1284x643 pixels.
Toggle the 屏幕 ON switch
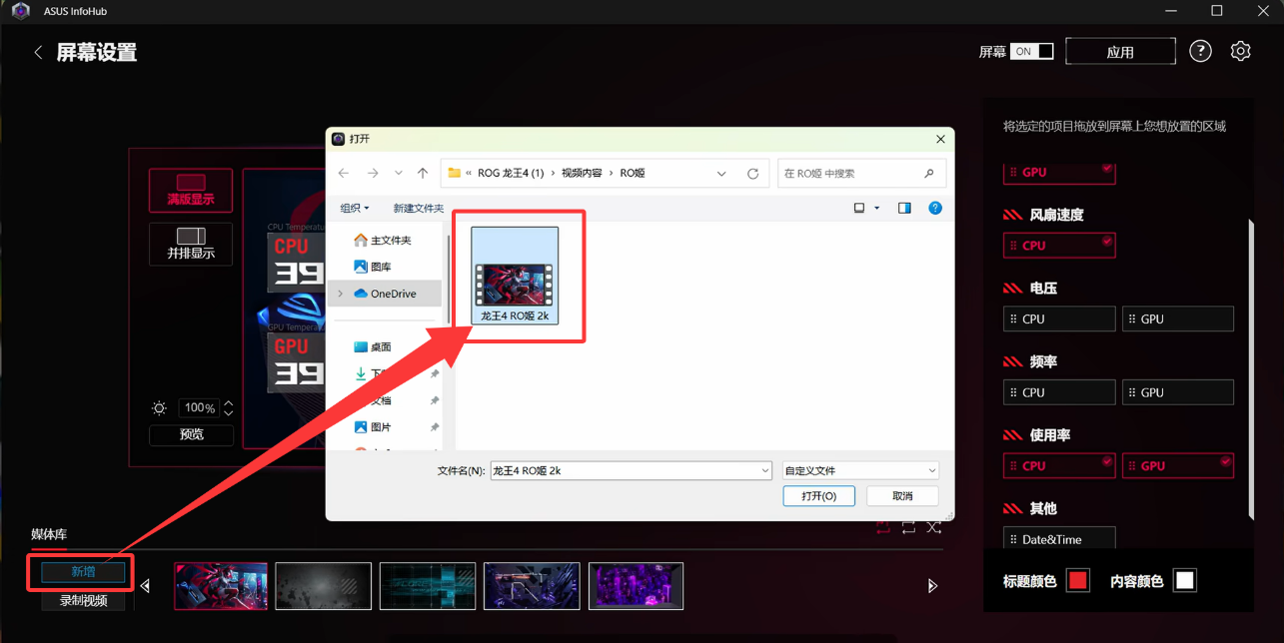(1031, 51)
